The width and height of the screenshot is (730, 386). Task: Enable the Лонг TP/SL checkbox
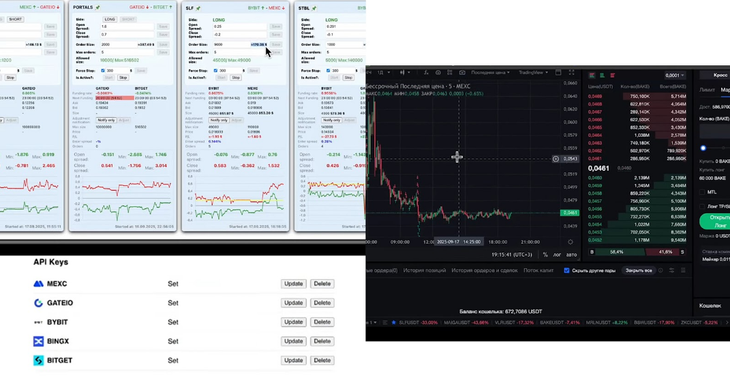(x=702, y=206)
